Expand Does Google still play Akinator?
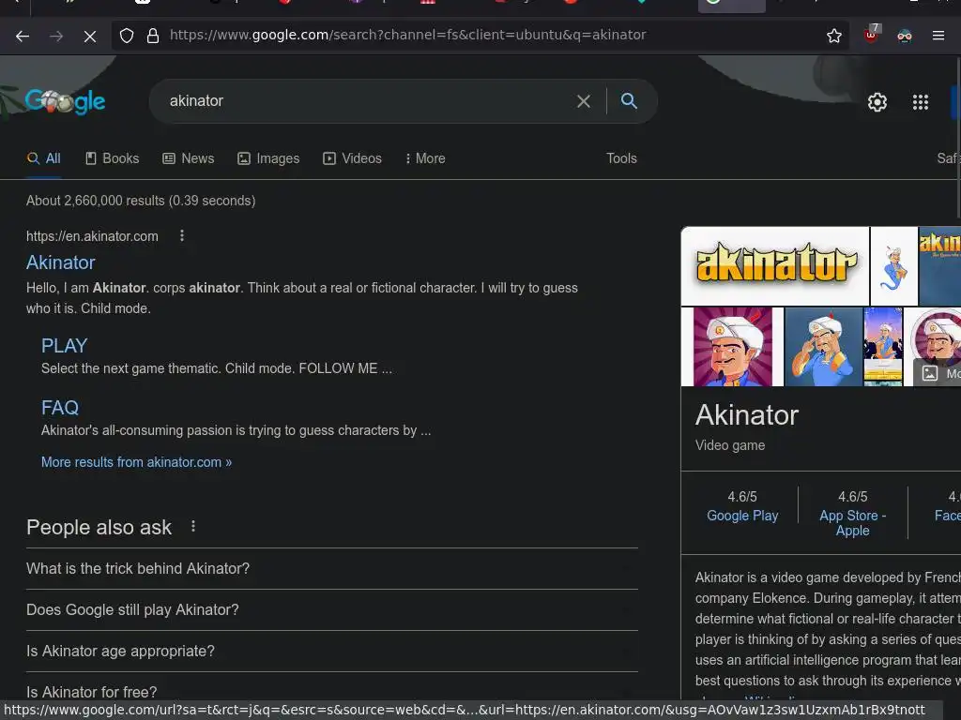Image resolution: width=961 pixels, height=720 pixels. 331,609
